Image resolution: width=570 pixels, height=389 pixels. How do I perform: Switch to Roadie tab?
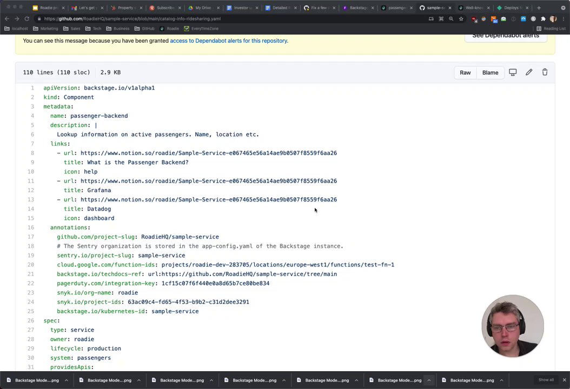[48, 8]
